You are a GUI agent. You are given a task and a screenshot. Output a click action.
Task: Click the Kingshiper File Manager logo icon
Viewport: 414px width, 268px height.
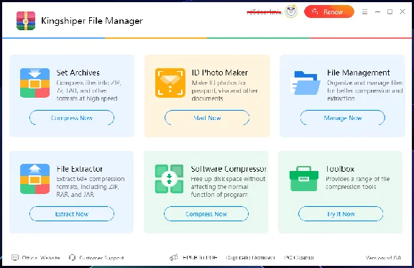pyautogui.click(x=26, y=21)
